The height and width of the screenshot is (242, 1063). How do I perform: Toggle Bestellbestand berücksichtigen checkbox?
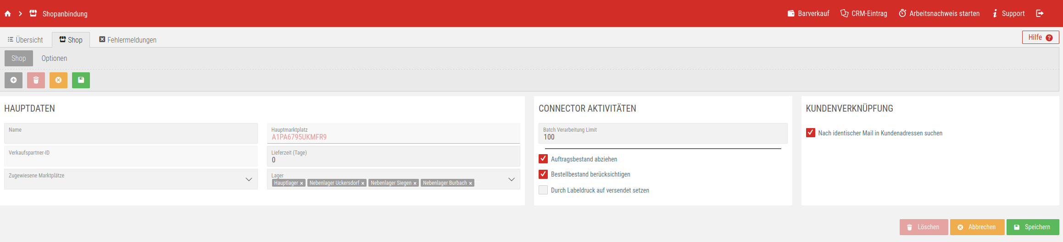[x=543, y=174]
